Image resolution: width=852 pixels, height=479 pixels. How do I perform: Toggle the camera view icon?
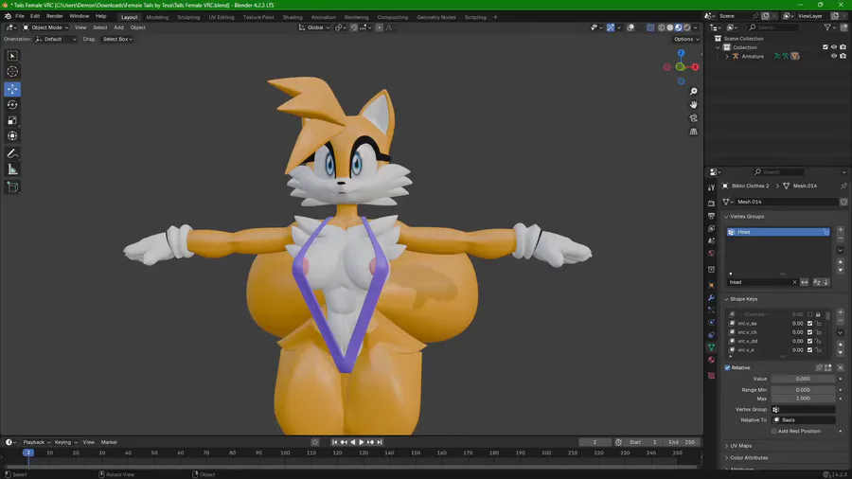click(693, 118)
